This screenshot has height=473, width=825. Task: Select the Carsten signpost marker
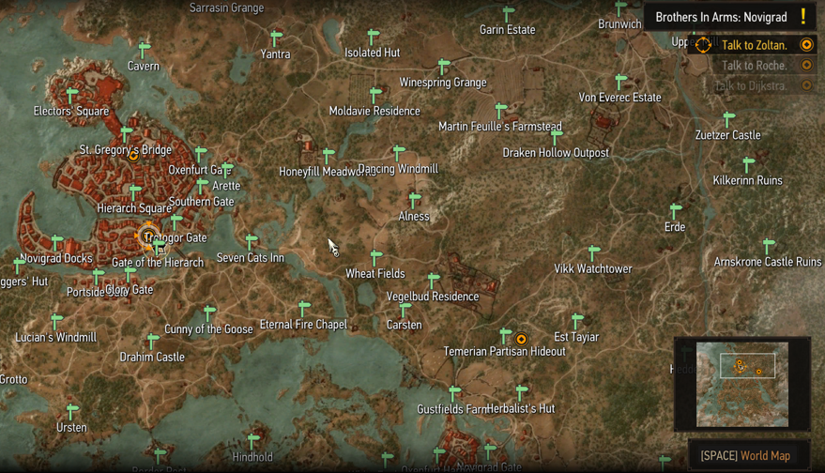[x=405, y=310]
